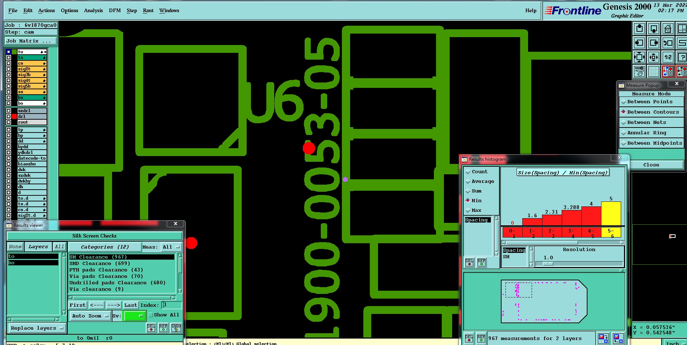Click REF icon beside histogram Spacing list
This screenshot has height=345, width=687.
point(482,262)
